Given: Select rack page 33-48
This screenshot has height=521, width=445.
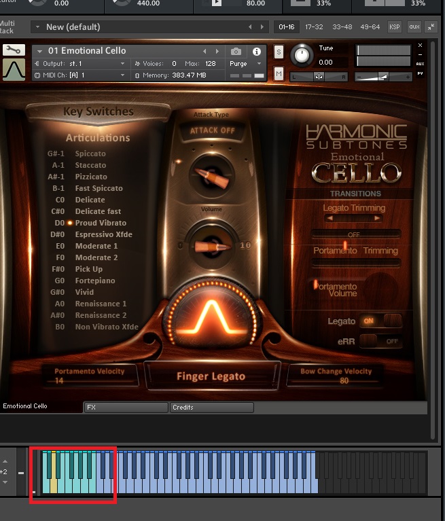Looking at the screenshot, I should [342, 27].
